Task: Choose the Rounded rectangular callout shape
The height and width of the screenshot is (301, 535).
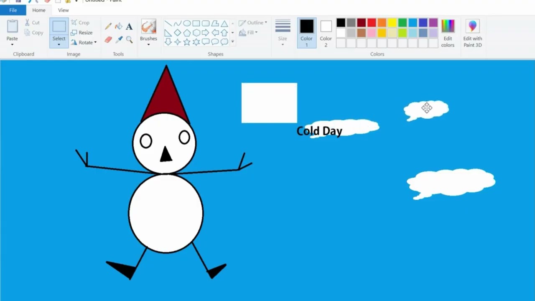Action: tap(206, 42)
